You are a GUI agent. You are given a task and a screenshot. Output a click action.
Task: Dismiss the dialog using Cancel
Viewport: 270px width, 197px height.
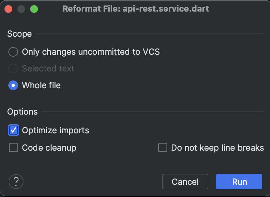[x=185, y=182]
